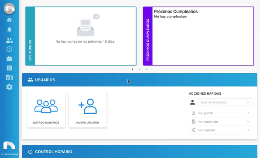
Task: Click the person icon next to Ver perfil
Action: click(194, 113)
